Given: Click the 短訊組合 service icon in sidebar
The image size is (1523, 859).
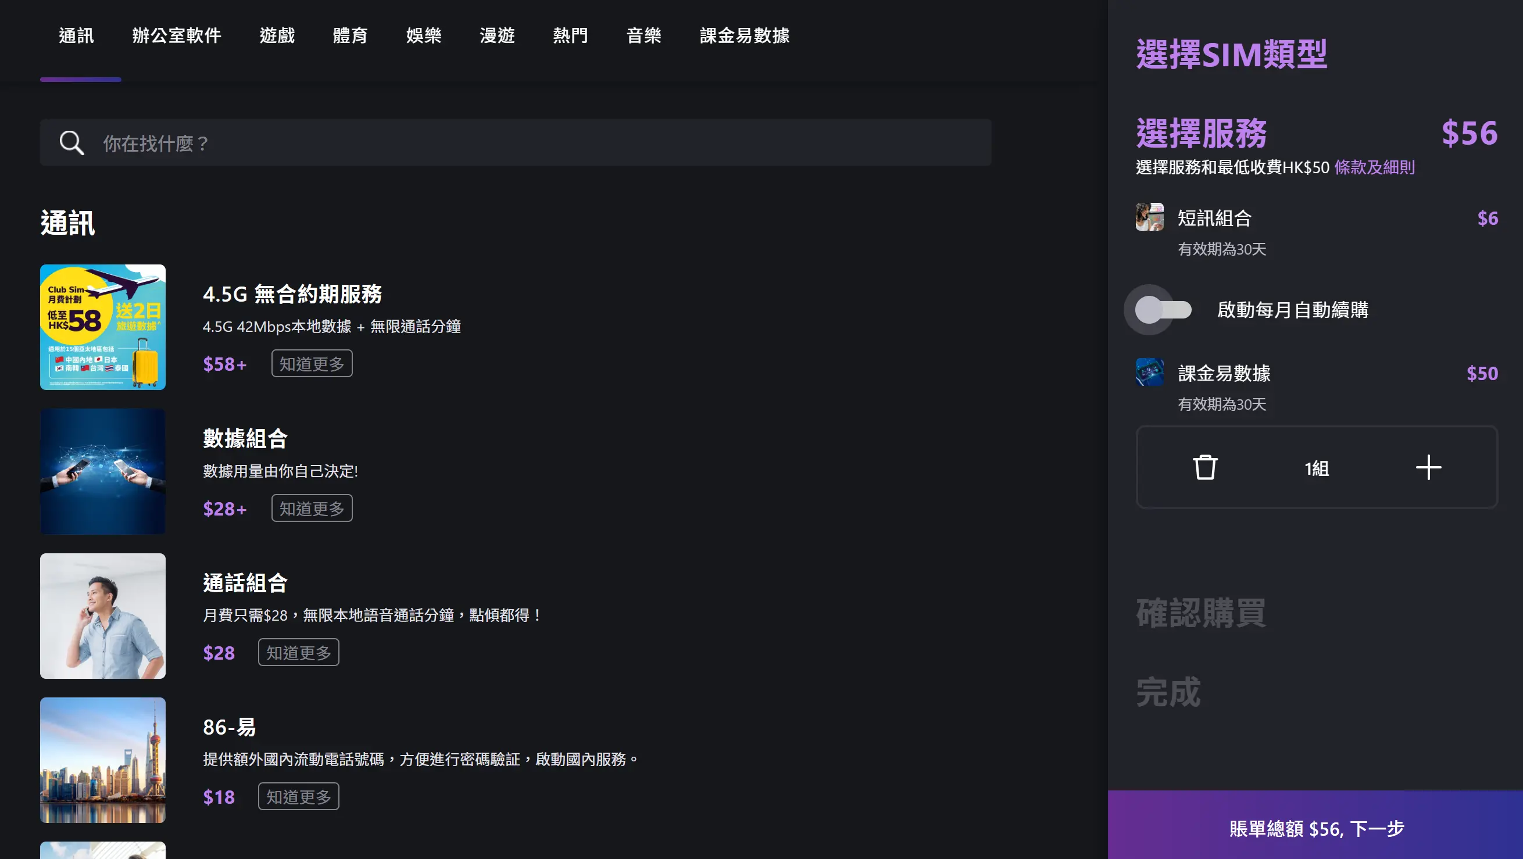Looking at the screenshot, I should click(x=1149, y=217).
